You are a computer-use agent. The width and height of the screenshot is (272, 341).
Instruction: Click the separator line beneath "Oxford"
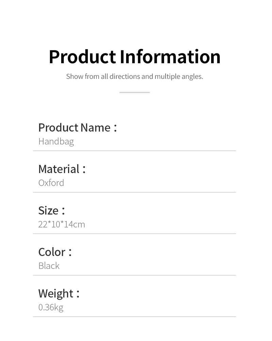(134, 192)
